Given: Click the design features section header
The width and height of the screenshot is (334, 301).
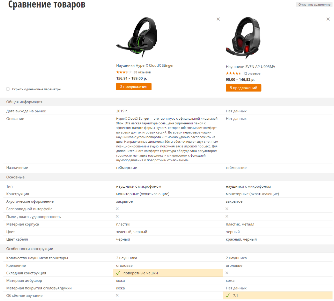Looking at the screenshot, I should pyautogui.click(x=30, y=249).
